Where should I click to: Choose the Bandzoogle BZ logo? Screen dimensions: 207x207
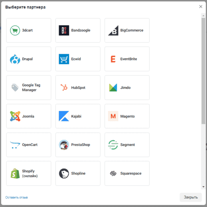click(64, 30)
